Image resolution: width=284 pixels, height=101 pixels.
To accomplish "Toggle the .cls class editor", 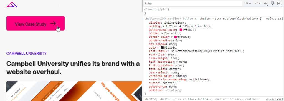I will pos(257,3).
